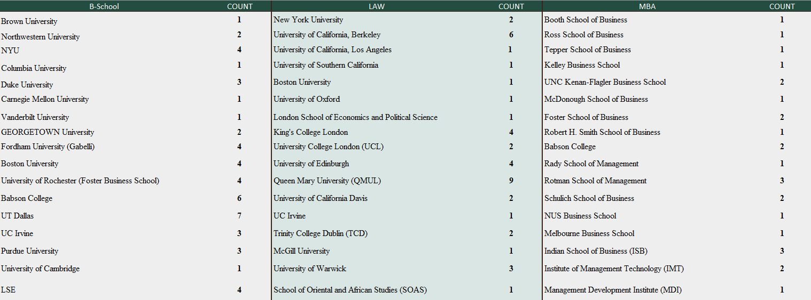Screen dimensions: 811x300
Task: Click University of California, Los Angeles cell
Action: [x=332, y=50]
